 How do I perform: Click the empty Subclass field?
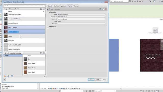81,24
